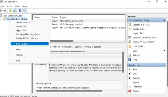The height and width of the screenshot is (97, 168).
Task: Open the File menu
Action: tap(2, 6)
